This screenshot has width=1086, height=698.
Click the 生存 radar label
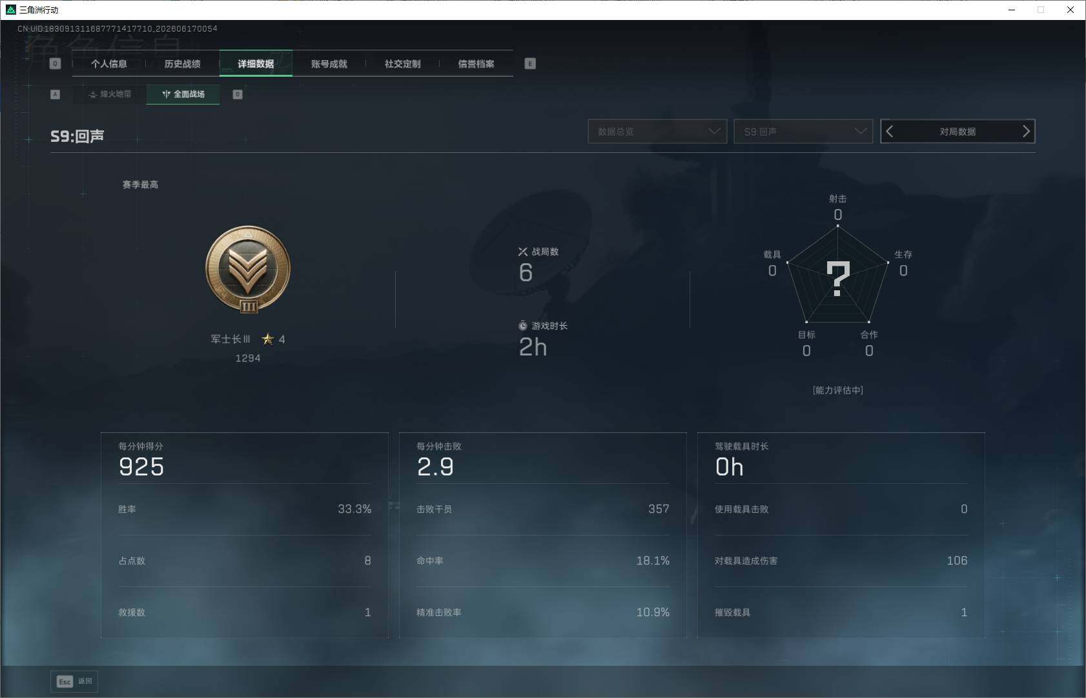click(903, 254)
